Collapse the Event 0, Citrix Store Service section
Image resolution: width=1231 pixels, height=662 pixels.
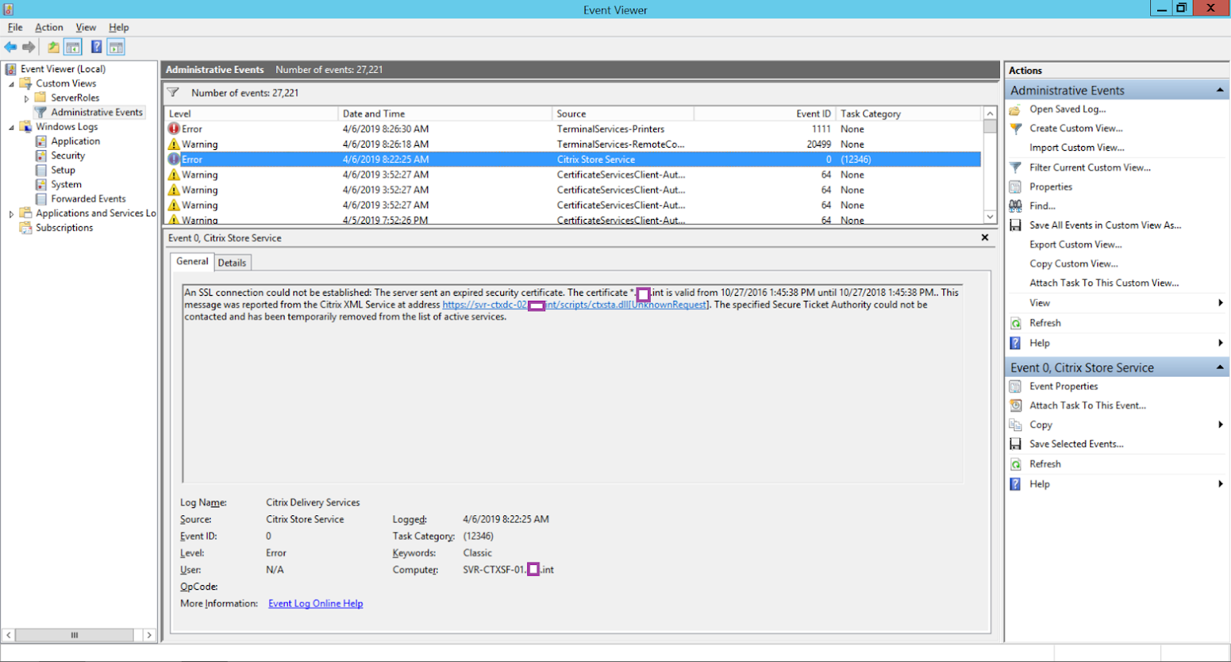point(1219,368)
